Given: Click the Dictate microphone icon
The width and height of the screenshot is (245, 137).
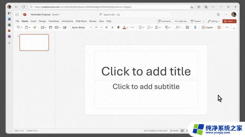Looking at the screenshot, I should point(195,27).
